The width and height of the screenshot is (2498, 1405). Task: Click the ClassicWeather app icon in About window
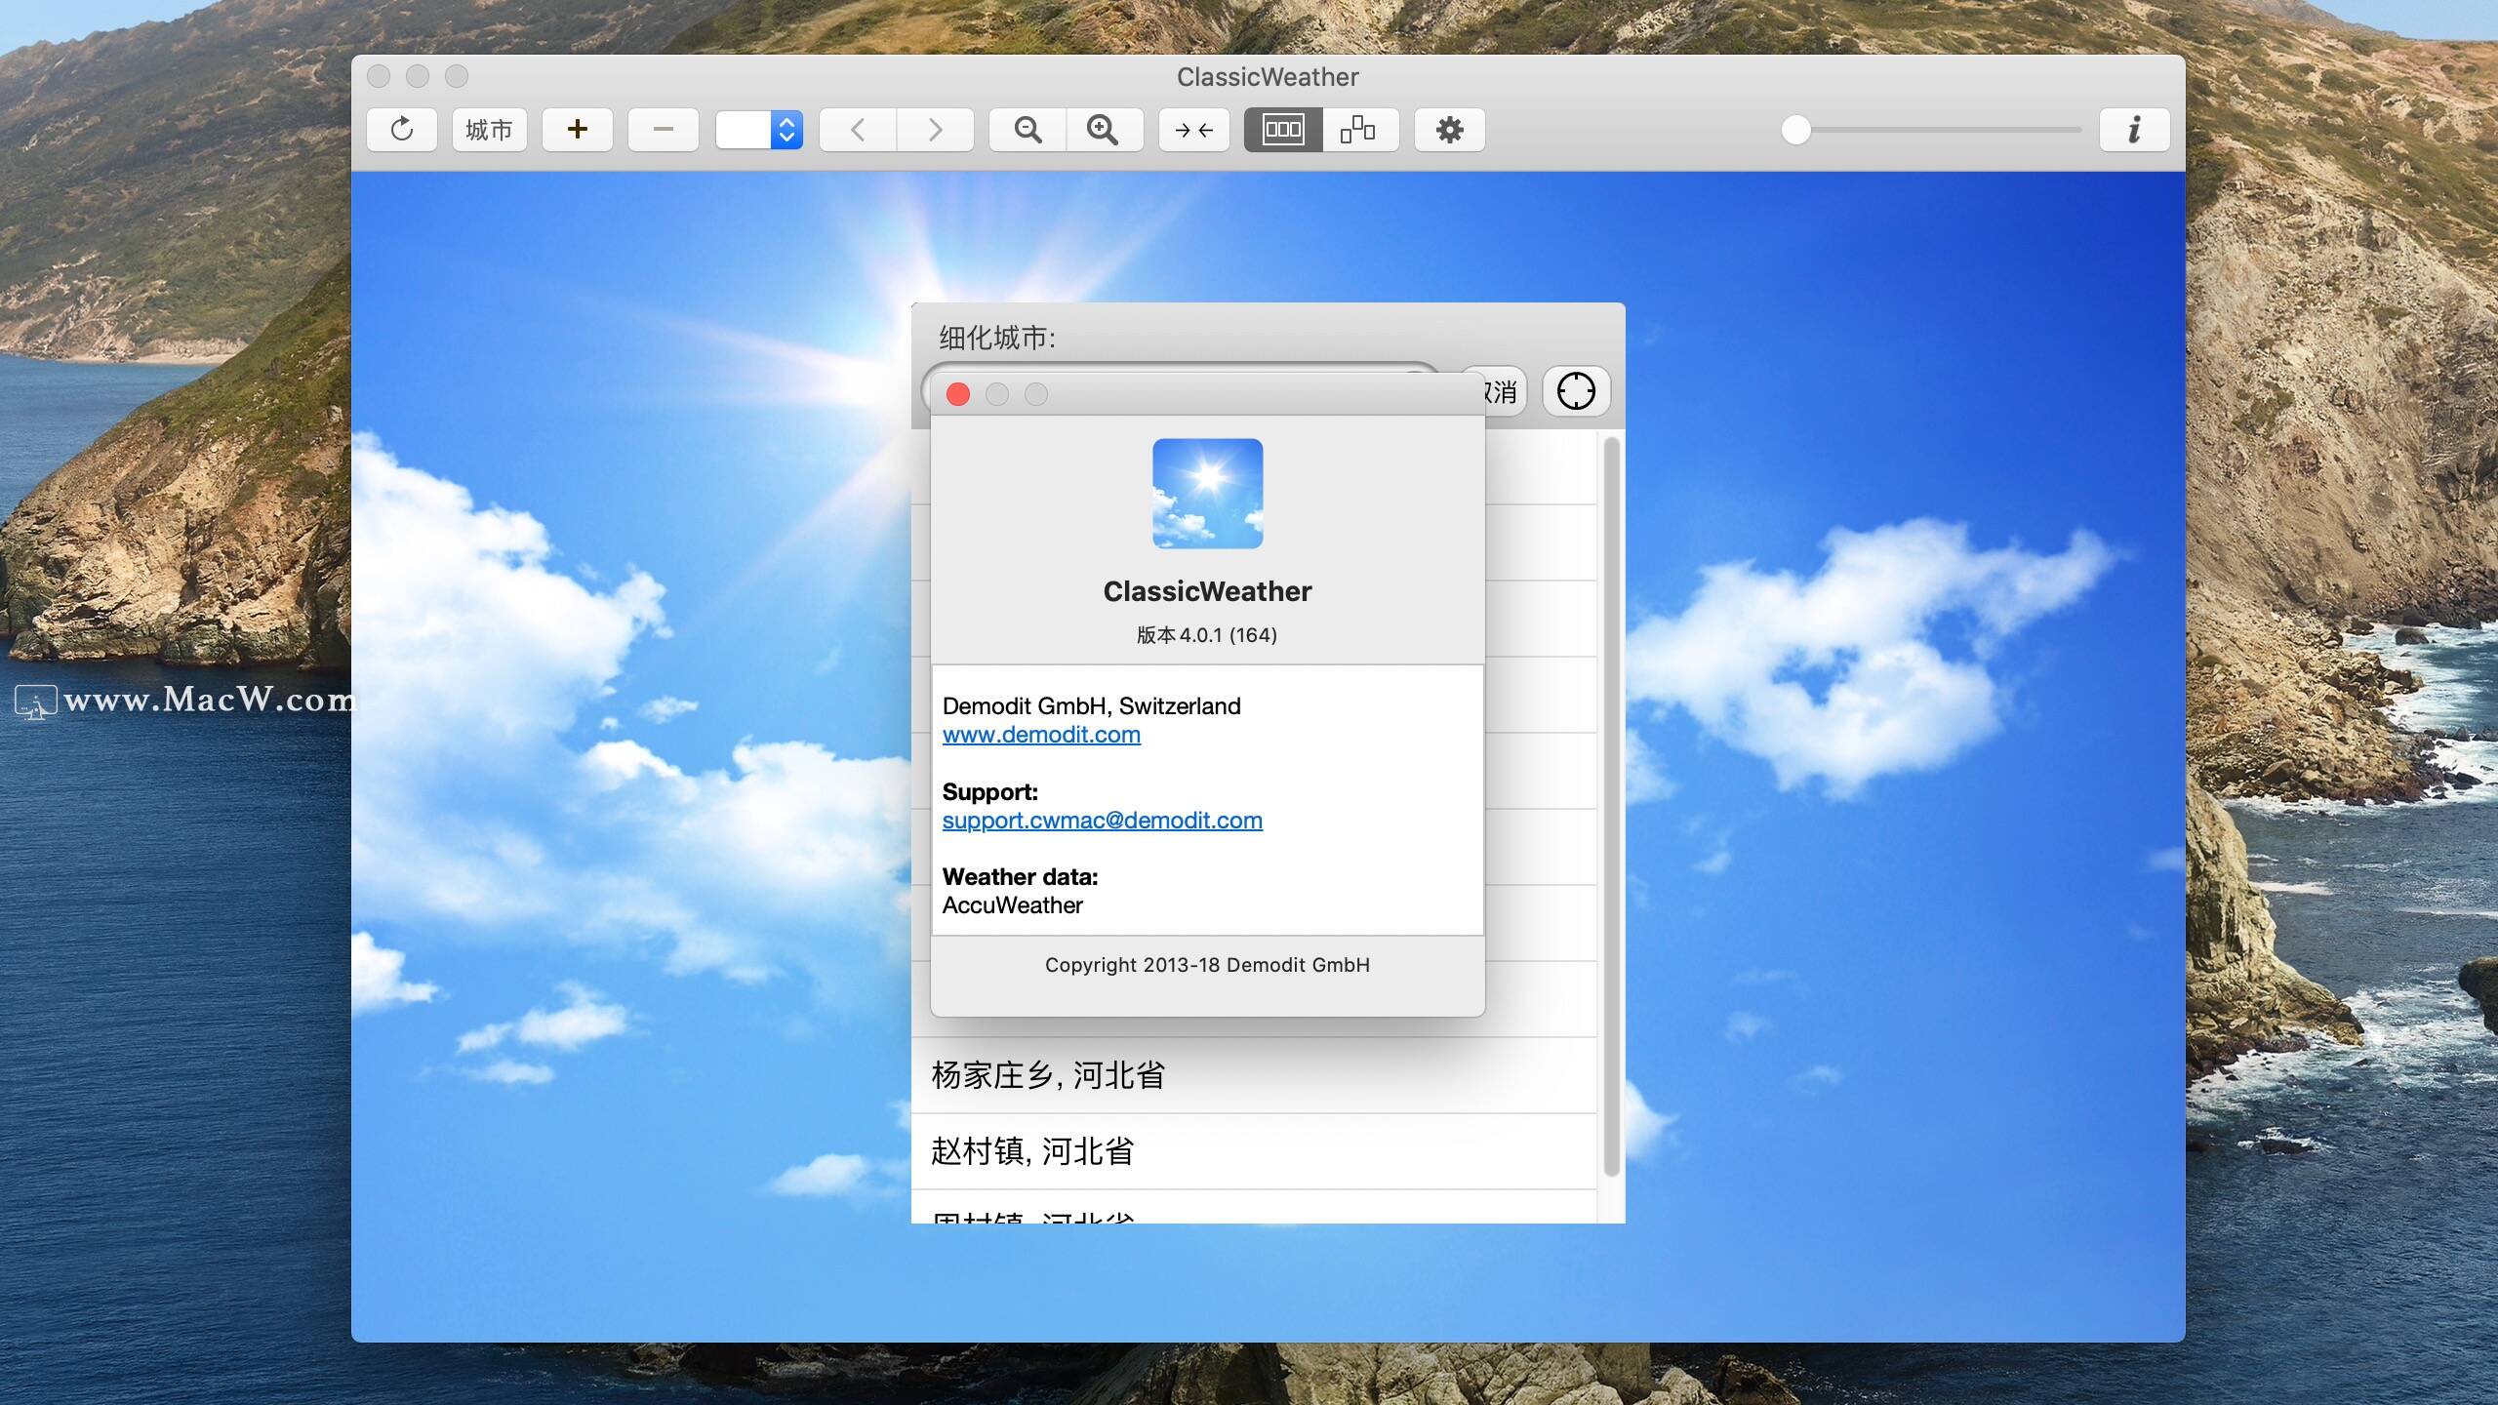click(x=1208, y=494)
